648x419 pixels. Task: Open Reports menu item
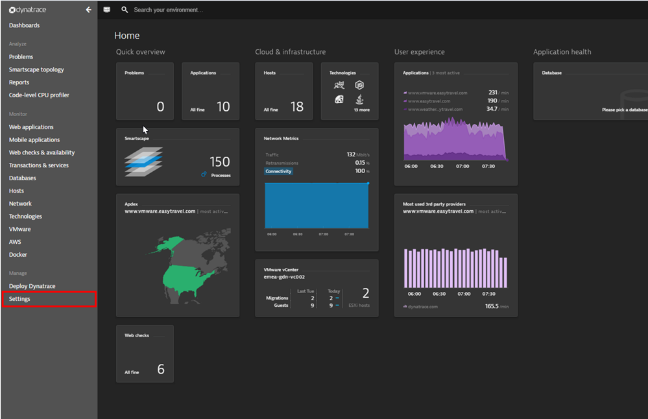point(19,82)
